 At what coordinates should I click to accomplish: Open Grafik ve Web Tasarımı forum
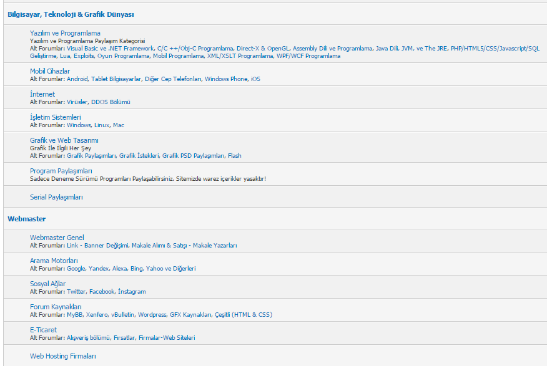pos(64,140)
